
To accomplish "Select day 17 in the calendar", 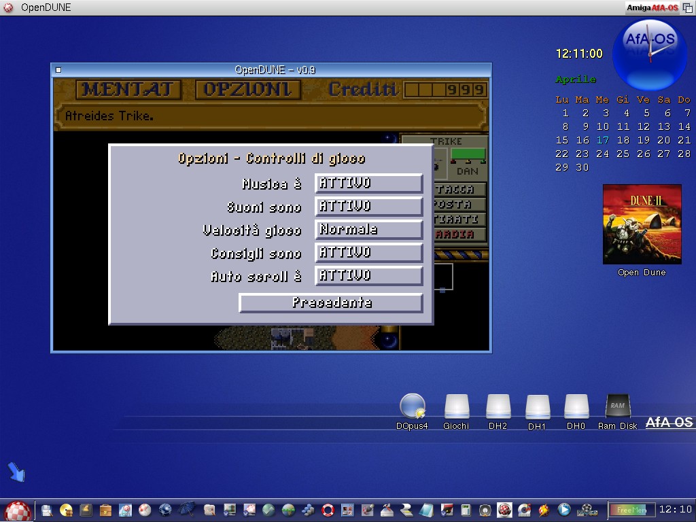I will click(x=602, y=140).
